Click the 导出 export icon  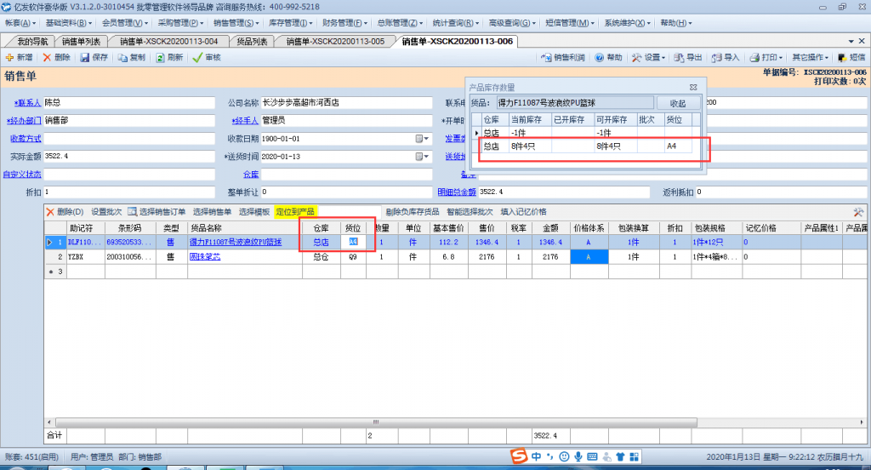tap(679, 58)
